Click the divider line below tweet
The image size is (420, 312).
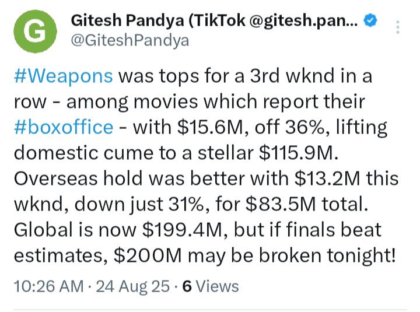210,310
